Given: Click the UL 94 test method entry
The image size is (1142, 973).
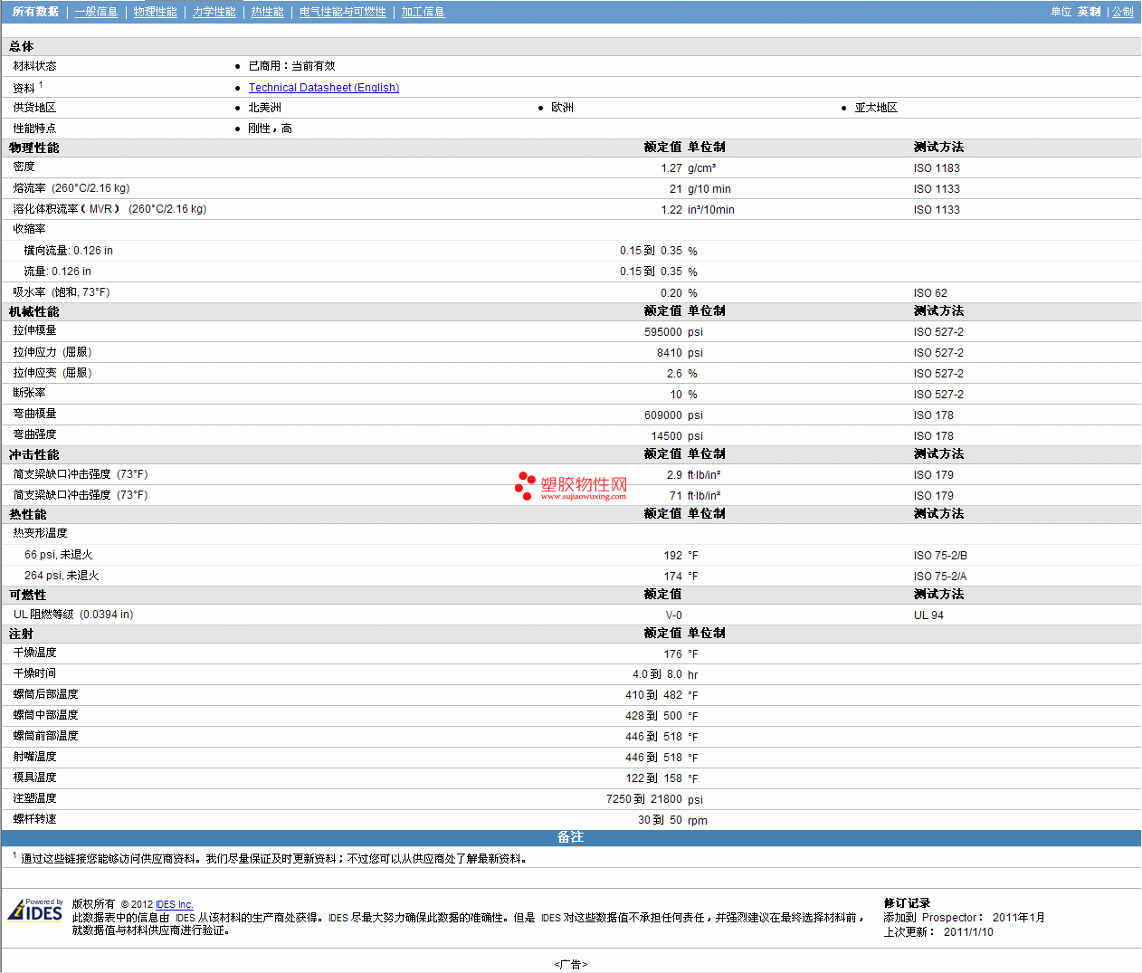Looking at the screenshot, I should point(928,615).
